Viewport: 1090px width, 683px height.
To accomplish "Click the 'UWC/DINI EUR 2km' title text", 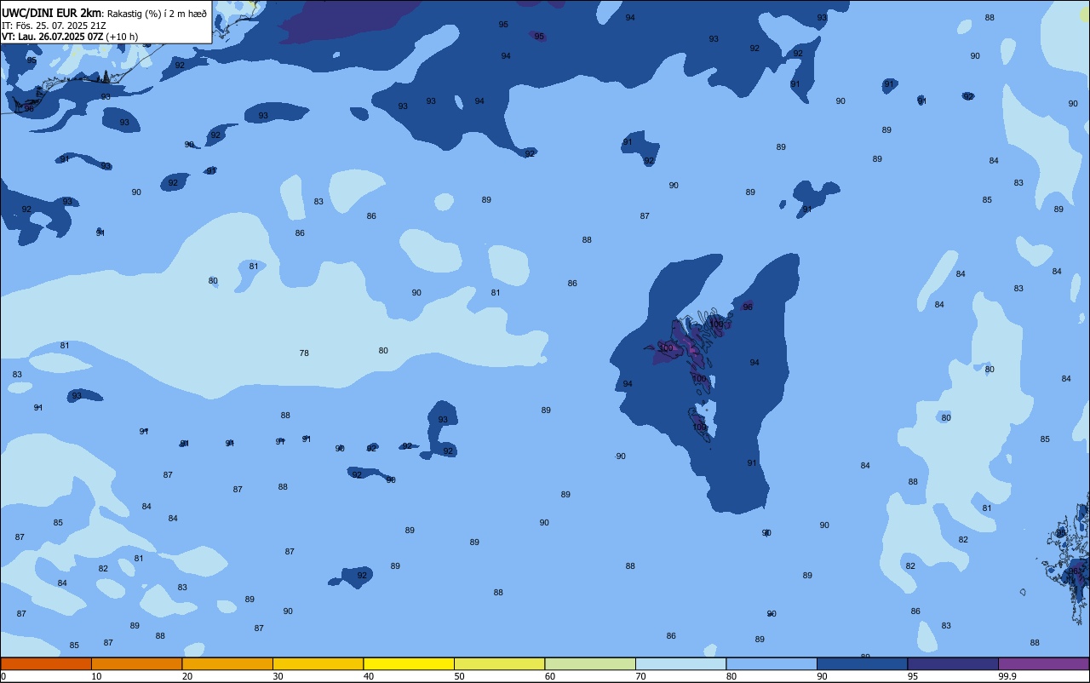I will [x=53, y=12].
